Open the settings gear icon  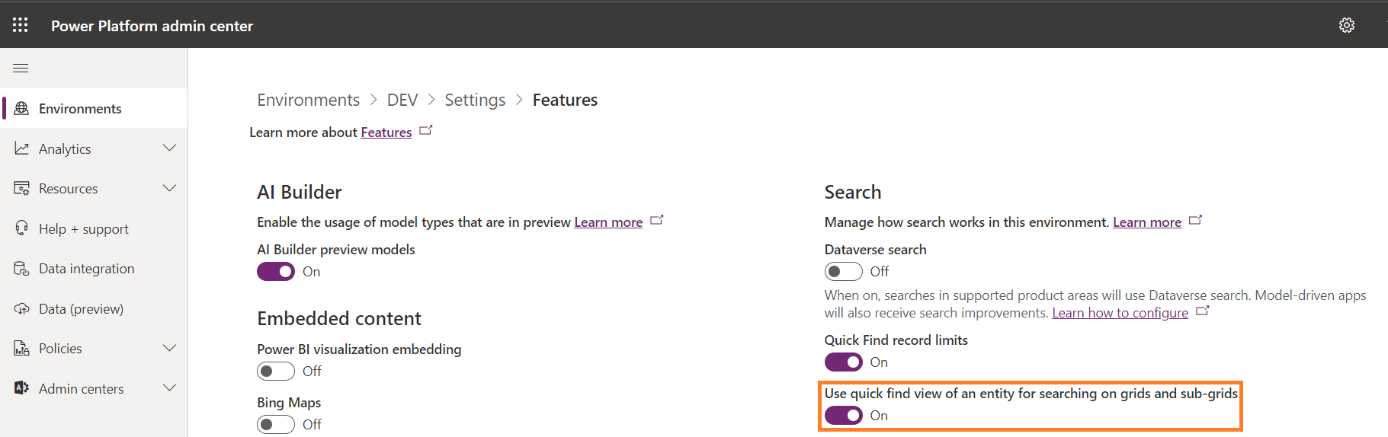tap(1346, 25)
